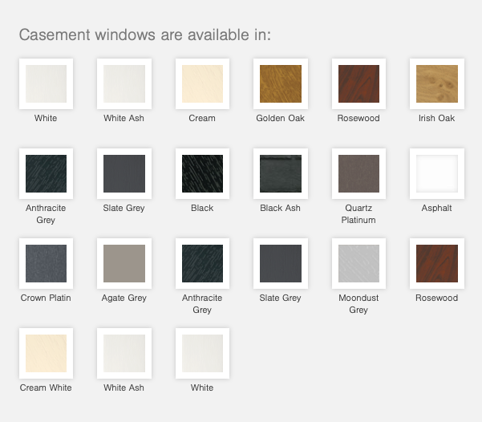Click the 'Quartz Platinum' label text

point(358,213)
